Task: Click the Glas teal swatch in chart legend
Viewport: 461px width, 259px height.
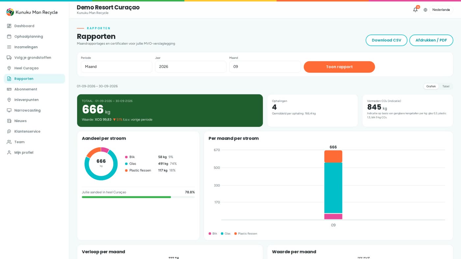Action: point(222,234)
